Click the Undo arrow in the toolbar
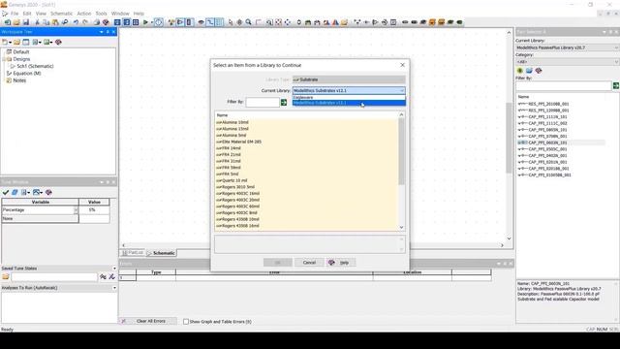Viewport: 620px width, 349px height. tap(76, 22)
